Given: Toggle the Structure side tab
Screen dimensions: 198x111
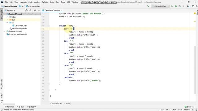Looking at the screenshot, I should [x=2, y=98].
